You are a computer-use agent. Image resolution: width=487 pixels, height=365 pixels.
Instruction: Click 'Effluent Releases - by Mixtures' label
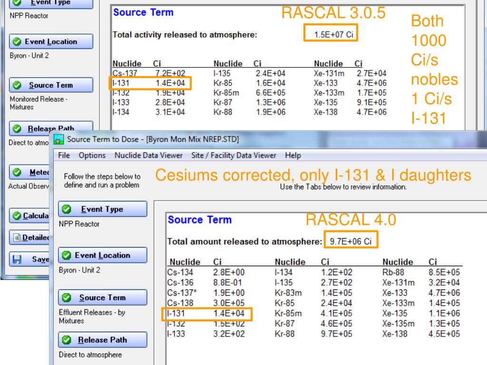coord(92,316)
